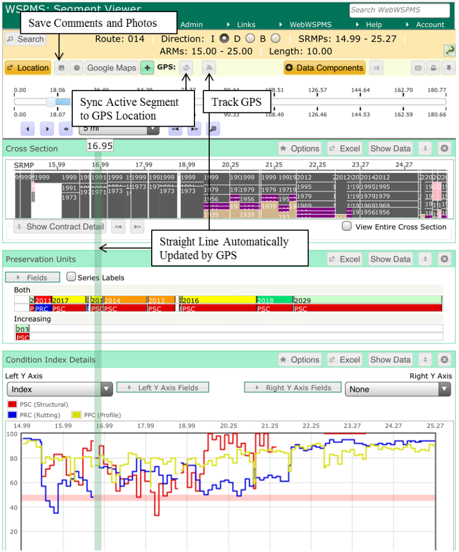The height and width of the screenshot is (552, 459).
Task: Enable the Series Labels checkbox
Action: (x=71, y=277)
